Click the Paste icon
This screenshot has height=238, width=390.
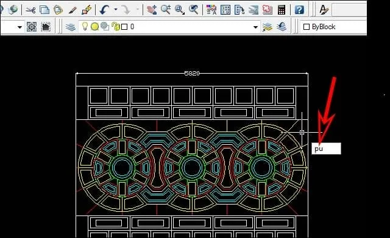tap(58, 10)
